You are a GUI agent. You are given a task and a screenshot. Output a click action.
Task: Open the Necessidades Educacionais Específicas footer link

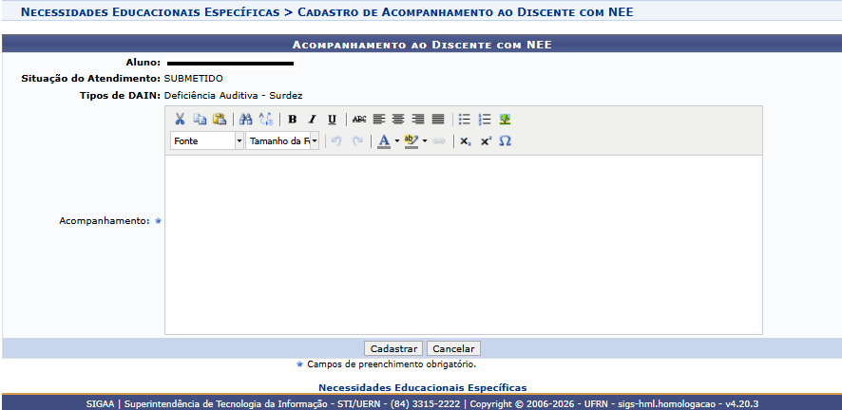pyautogui.click(x=423, y=387)
